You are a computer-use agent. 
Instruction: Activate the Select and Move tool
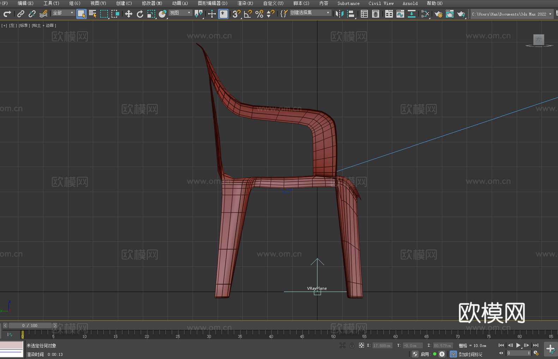129,14
